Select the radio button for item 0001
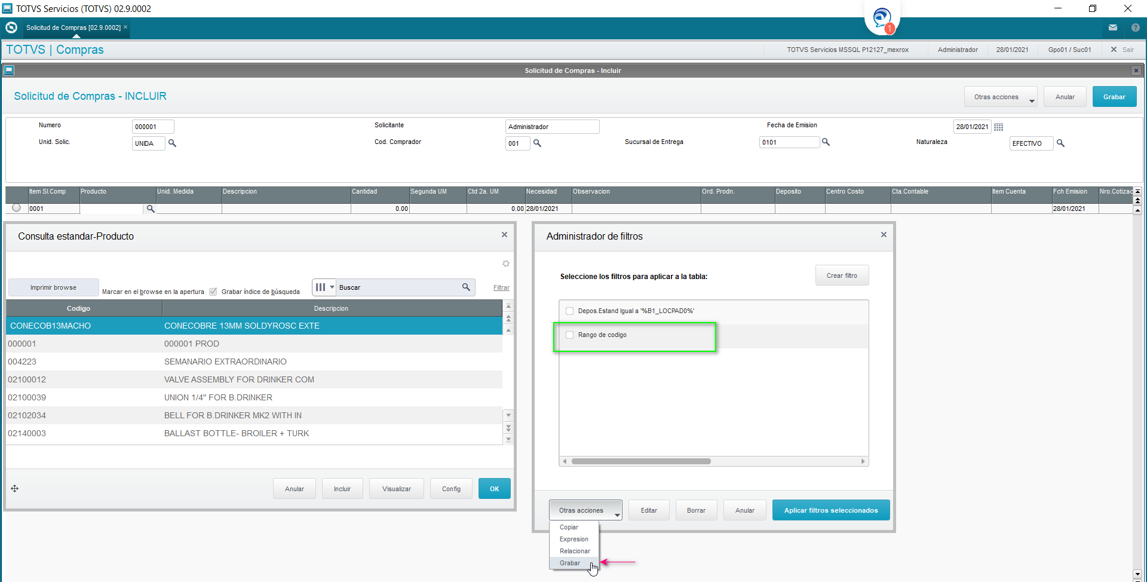1147x582 pixels. (x=16, y=208)
